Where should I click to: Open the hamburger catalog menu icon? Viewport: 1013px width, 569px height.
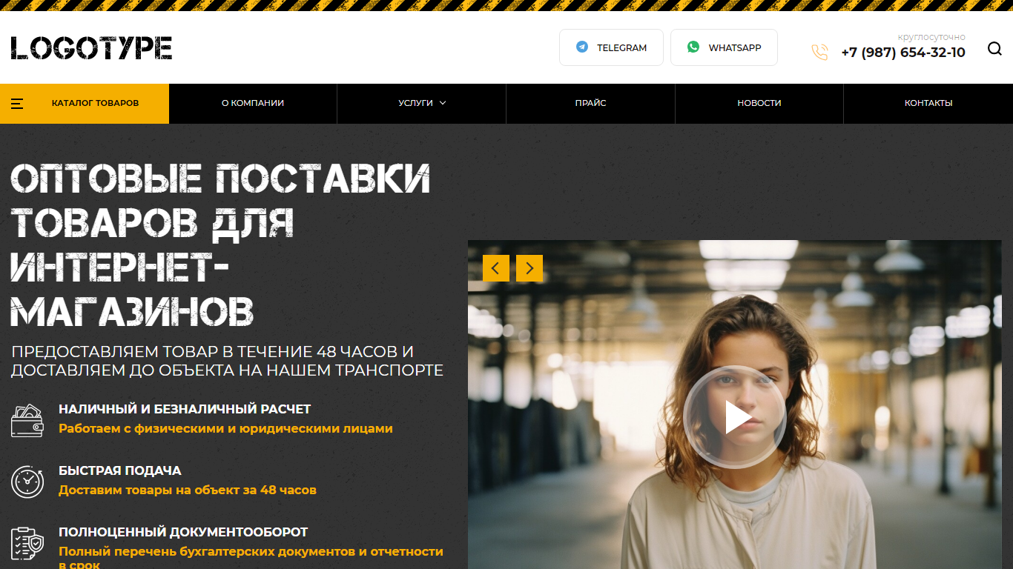pos(17,104)
